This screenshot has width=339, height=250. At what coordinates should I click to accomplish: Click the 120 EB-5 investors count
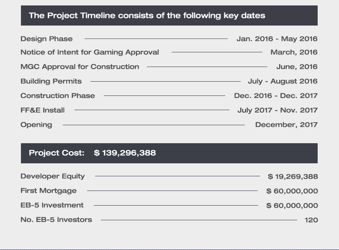311,220
